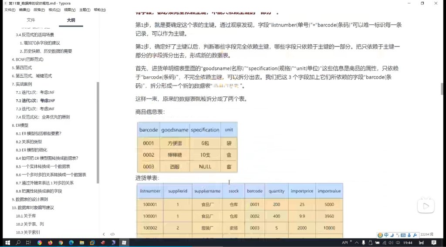
Task: Open the 主题(T) menu
Action: (85, 10)
